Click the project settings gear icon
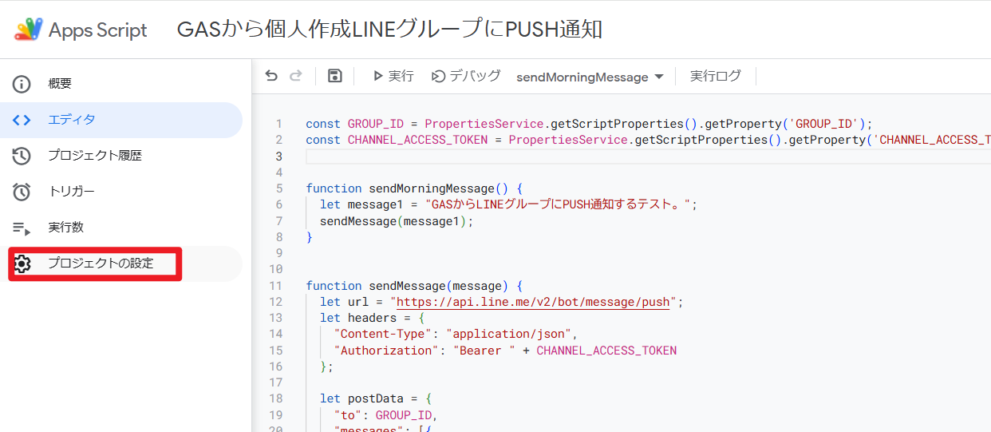 (22, 264)
